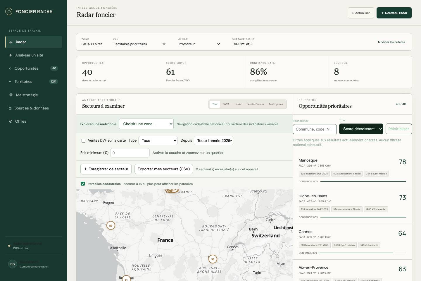Click the "525 mutations DVF 2025" tag
Screen dimensions: 421x281
click(314, 174)
